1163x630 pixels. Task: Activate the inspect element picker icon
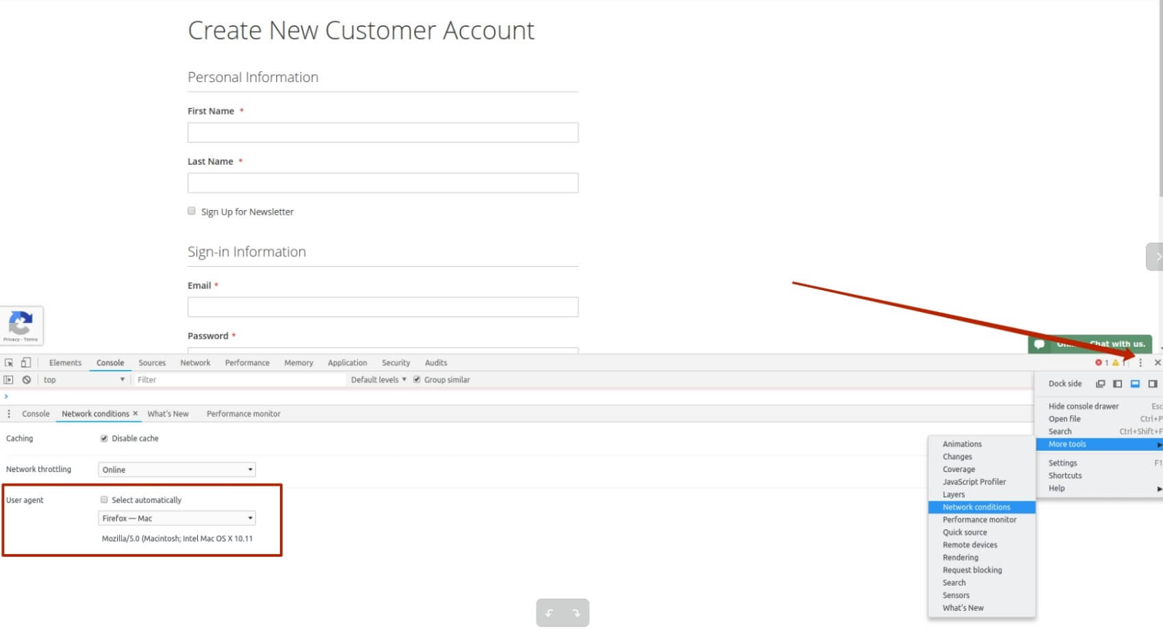pos(9,363)
